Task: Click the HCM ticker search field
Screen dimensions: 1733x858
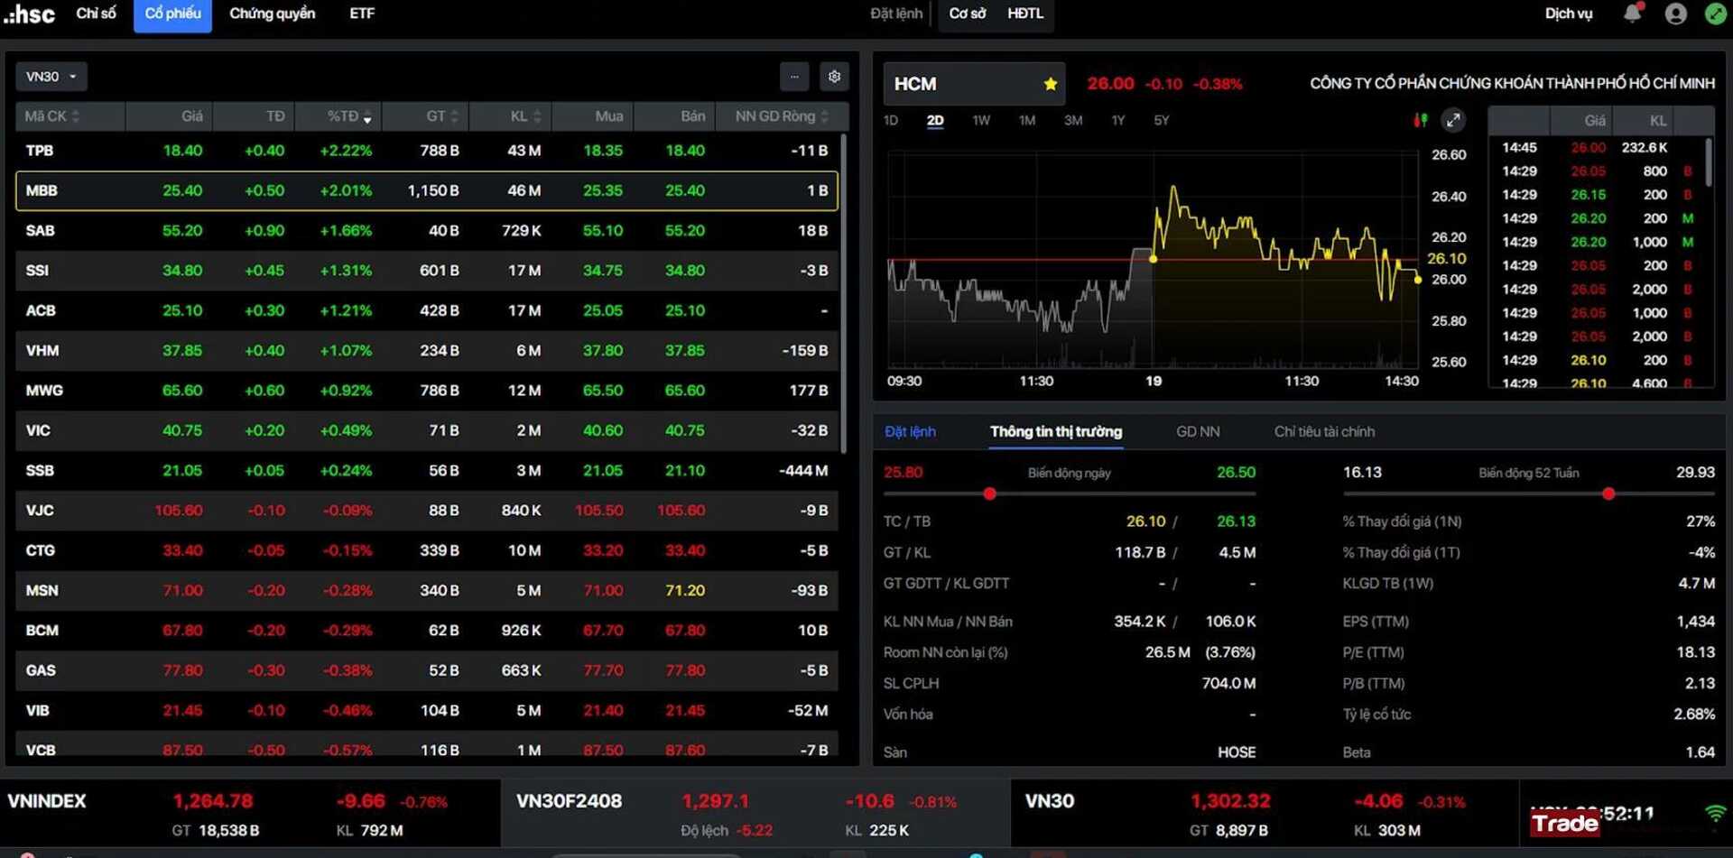Action: pos(974,84)
